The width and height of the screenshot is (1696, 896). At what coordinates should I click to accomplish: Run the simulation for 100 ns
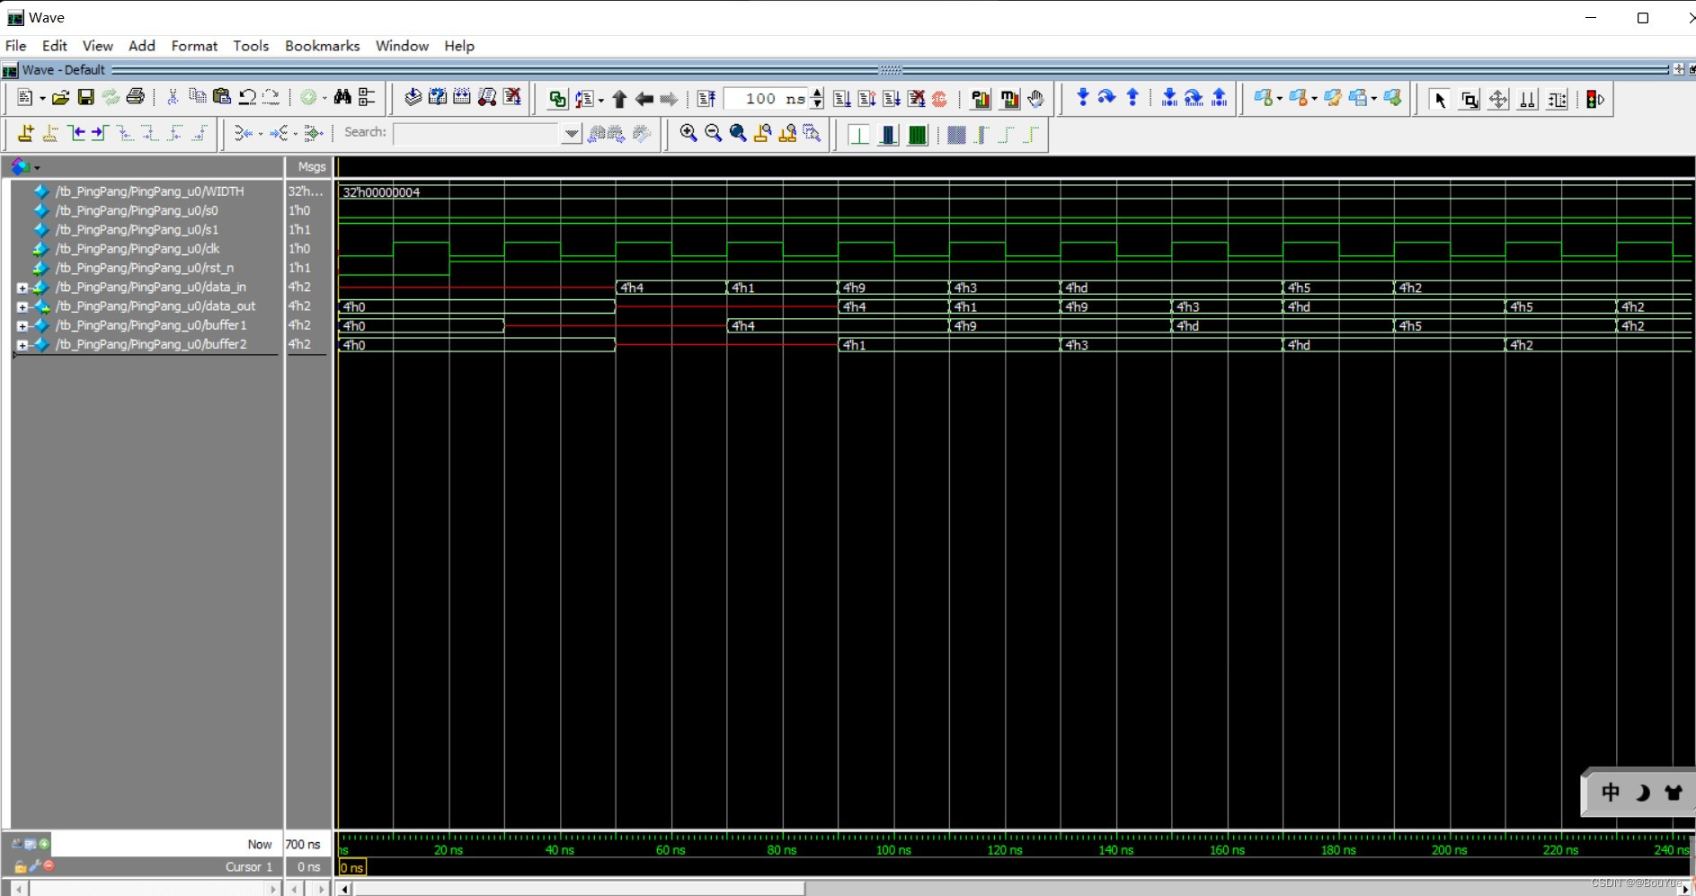[842, 99]
